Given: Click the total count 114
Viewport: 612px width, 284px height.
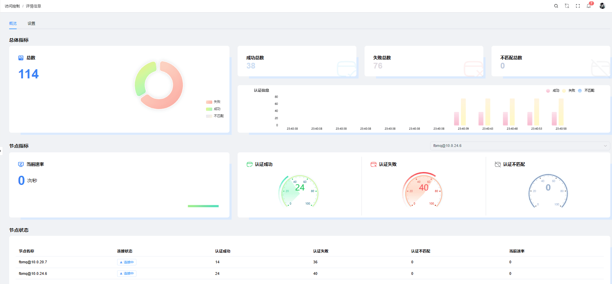Looking at the screenshot, I should pyautogui.click(x=29, y=74).
